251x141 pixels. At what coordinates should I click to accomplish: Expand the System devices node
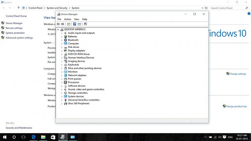click(x=62, y=97)
